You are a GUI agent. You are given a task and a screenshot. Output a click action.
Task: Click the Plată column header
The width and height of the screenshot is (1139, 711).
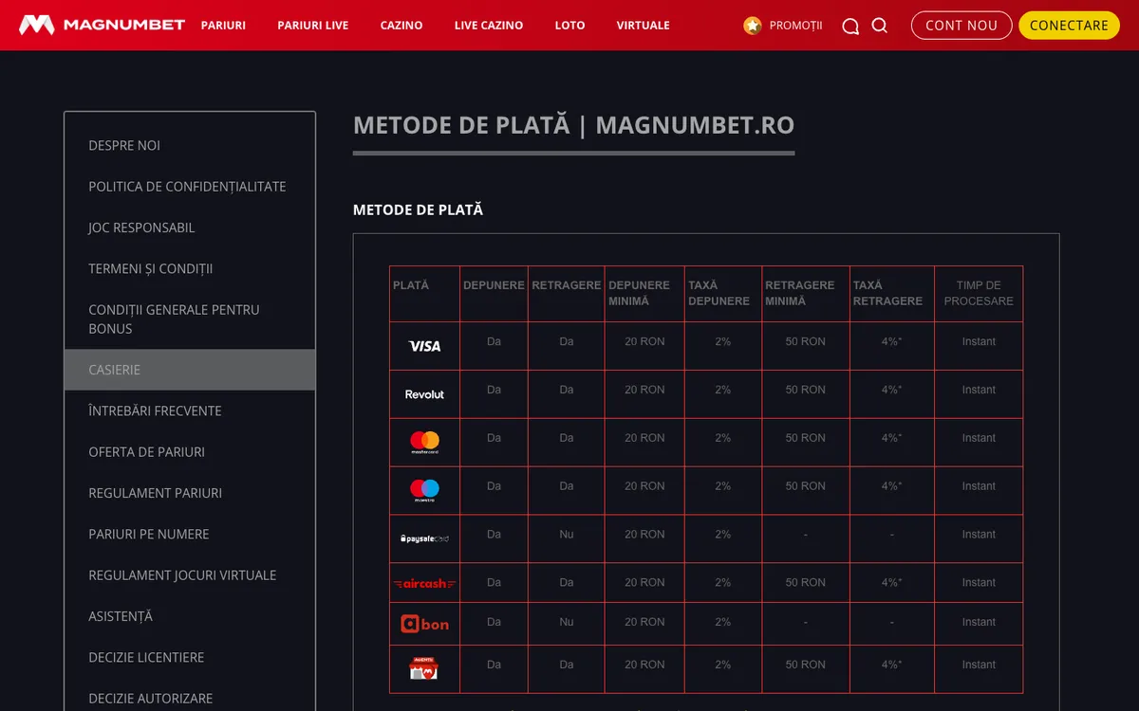click(x=411, y=285)
